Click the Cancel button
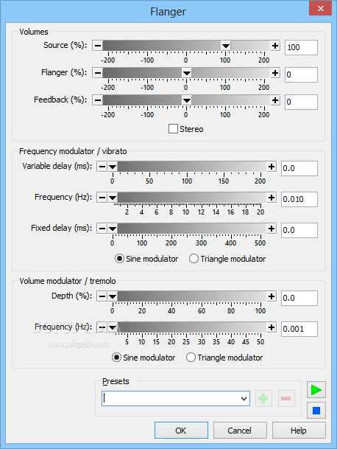Screen dimensions: 337x449 click(240, 430)
